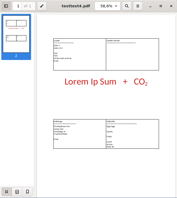Open the search magnifier tool
177x198 pixels.
[x=127, y=6]
